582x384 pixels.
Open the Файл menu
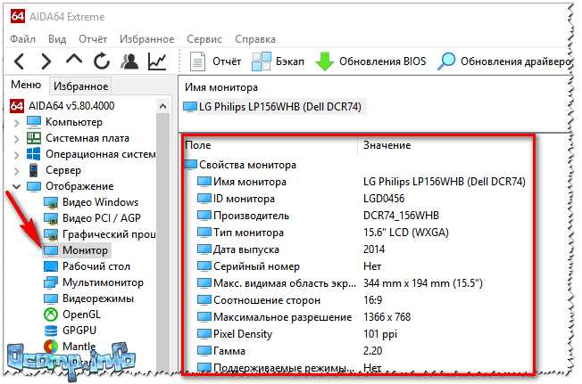(22, 39)
